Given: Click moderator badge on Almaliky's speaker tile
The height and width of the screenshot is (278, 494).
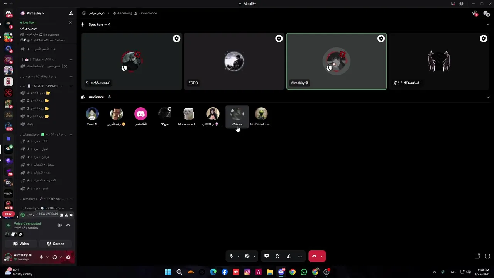Looking at the screenshot, I should (x=381, y=39).
